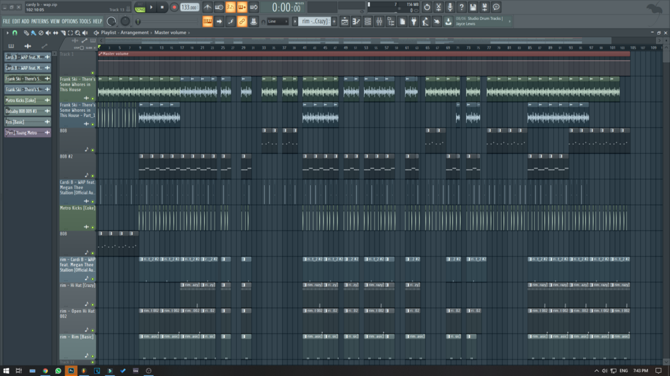Open Playlist - Arrangement breadcrumb menu
Screen dimensions: 670x376
click(x=125, y=33)
